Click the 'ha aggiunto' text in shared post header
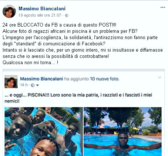The width and height of the screenshot is (168, 156). [77, 79]
